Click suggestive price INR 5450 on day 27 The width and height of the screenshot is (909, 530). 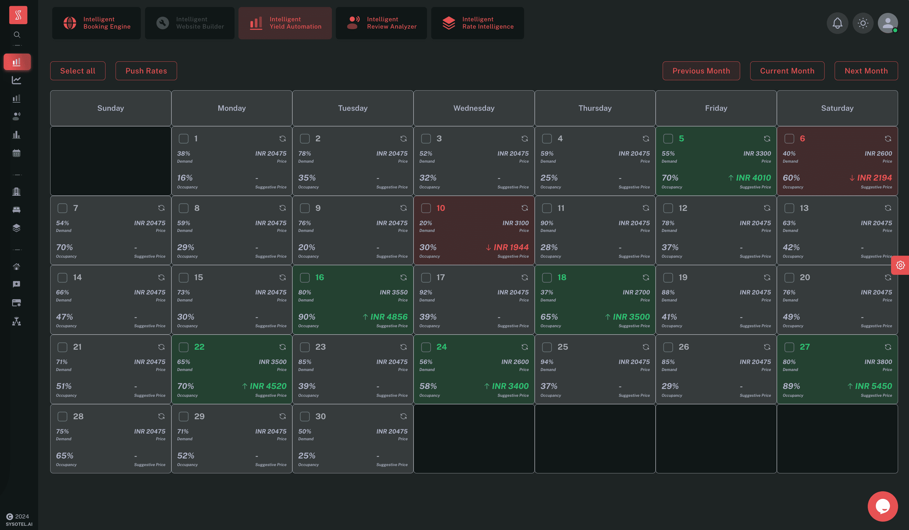pos(870,386)
